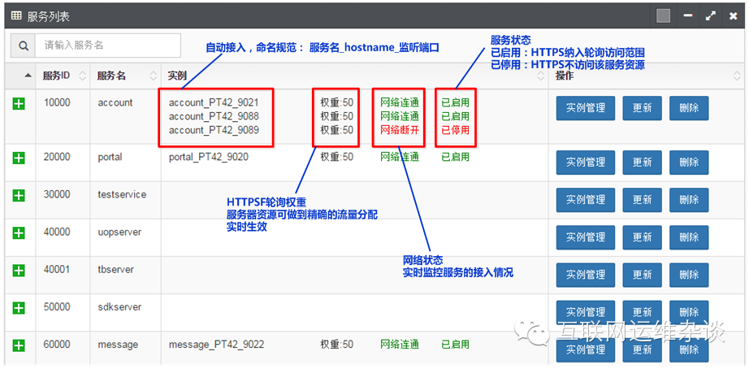Click 删除 for message service
749x369 pixels.
point(689,349)
